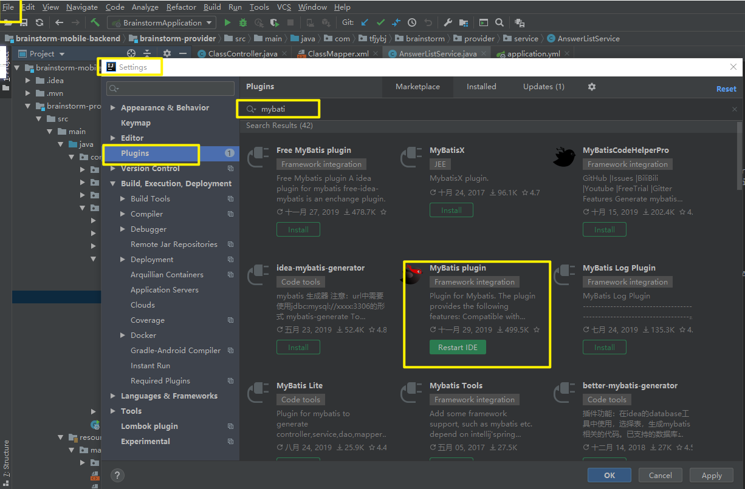Close the ClassController.java editor tab

pos(285,53)
